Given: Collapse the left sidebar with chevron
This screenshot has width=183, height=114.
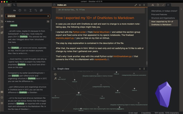Looking at the screenshot, I should [x=2, y=9].
